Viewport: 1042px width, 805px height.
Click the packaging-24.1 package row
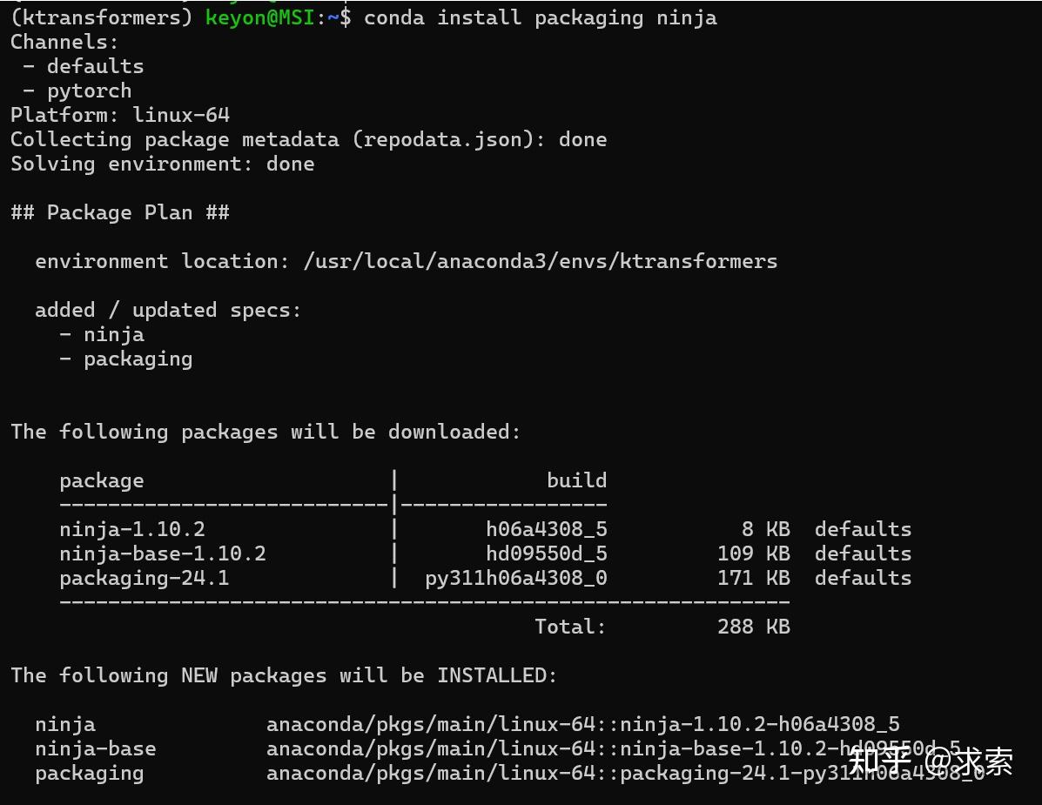tap(485, 578)
